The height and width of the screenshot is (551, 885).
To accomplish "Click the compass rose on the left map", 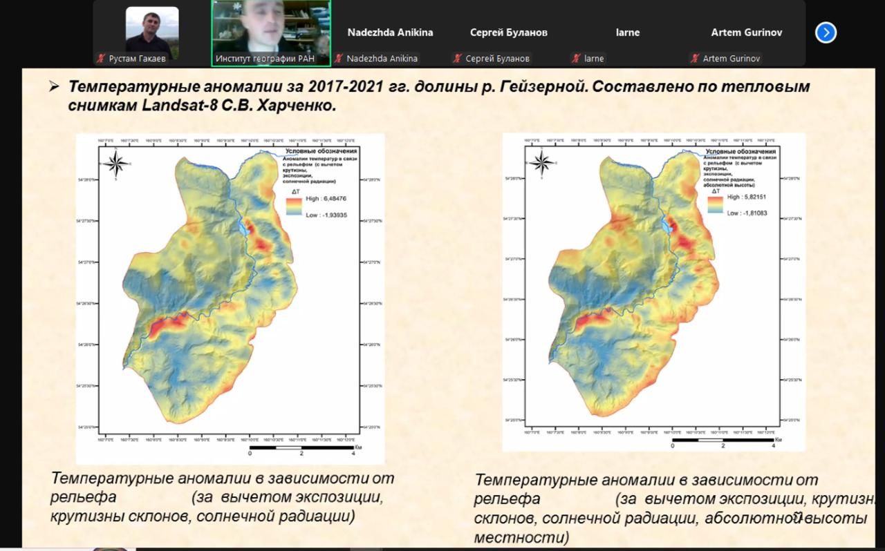I will 117,163.
